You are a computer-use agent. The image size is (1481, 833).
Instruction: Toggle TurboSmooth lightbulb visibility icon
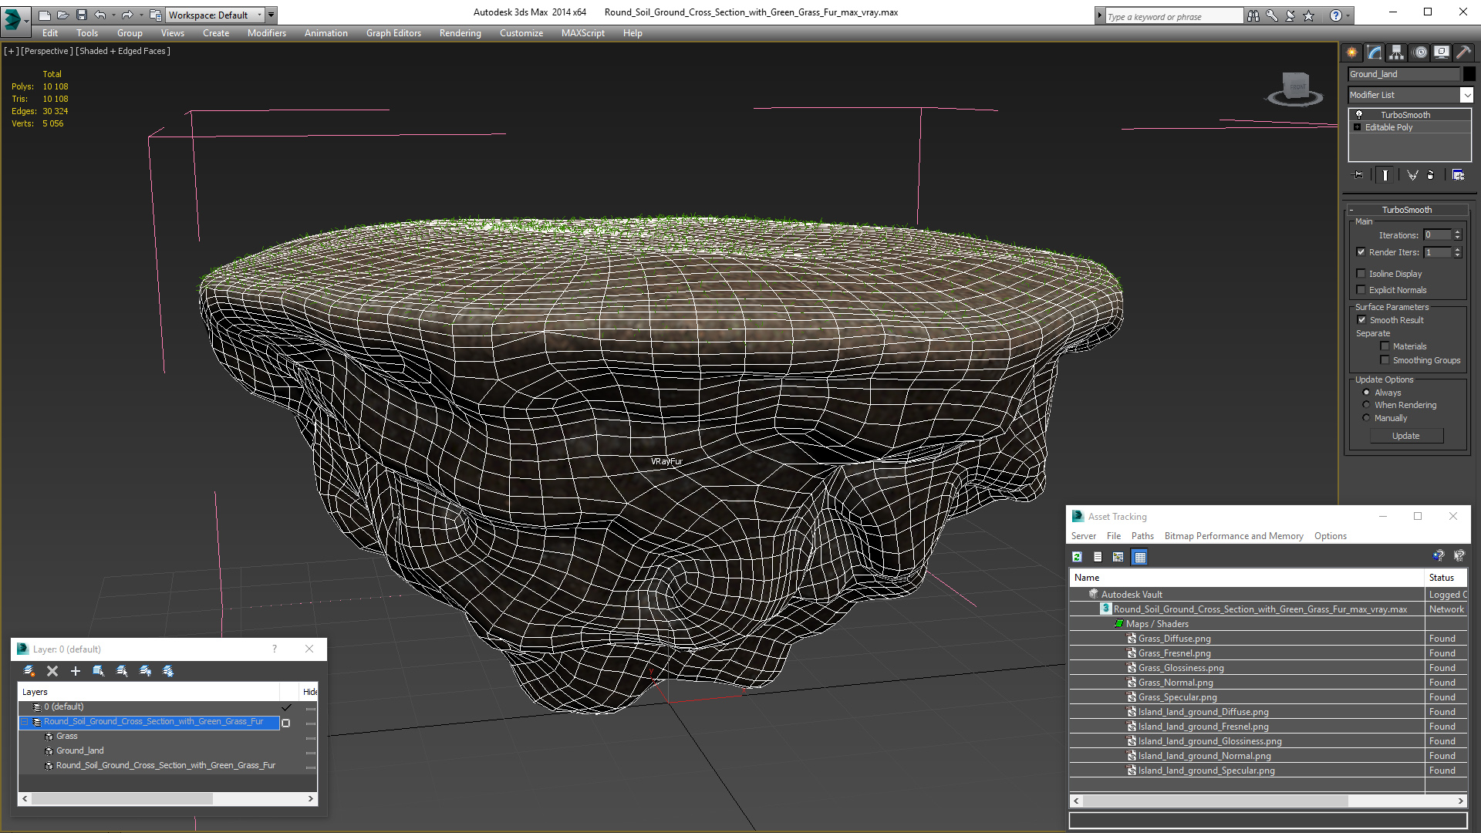[x=1359, y=114]
